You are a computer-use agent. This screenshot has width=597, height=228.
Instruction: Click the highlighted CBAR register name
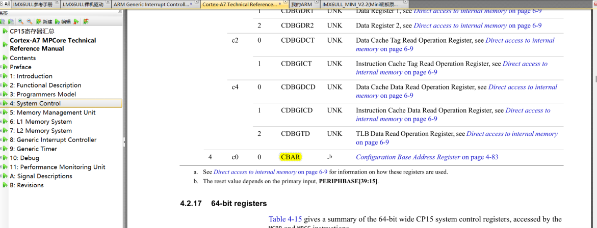coord(291,157)
